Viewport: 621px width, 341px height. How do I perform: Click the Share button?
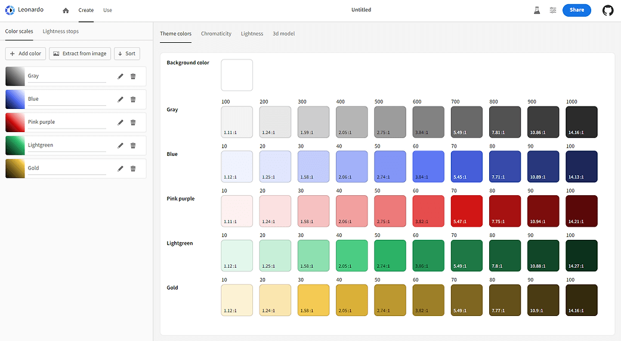coord(577,10)
